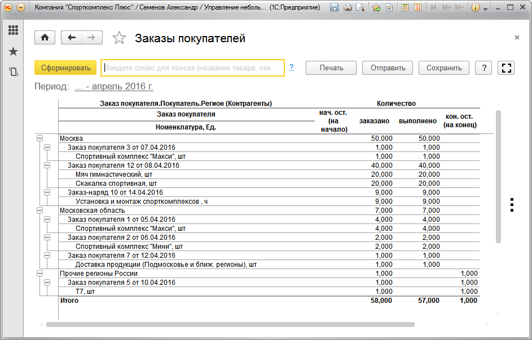The height and width of the screenshot is (340, 532).
Task: Focus the product search input field
Action: pos(192,68)
